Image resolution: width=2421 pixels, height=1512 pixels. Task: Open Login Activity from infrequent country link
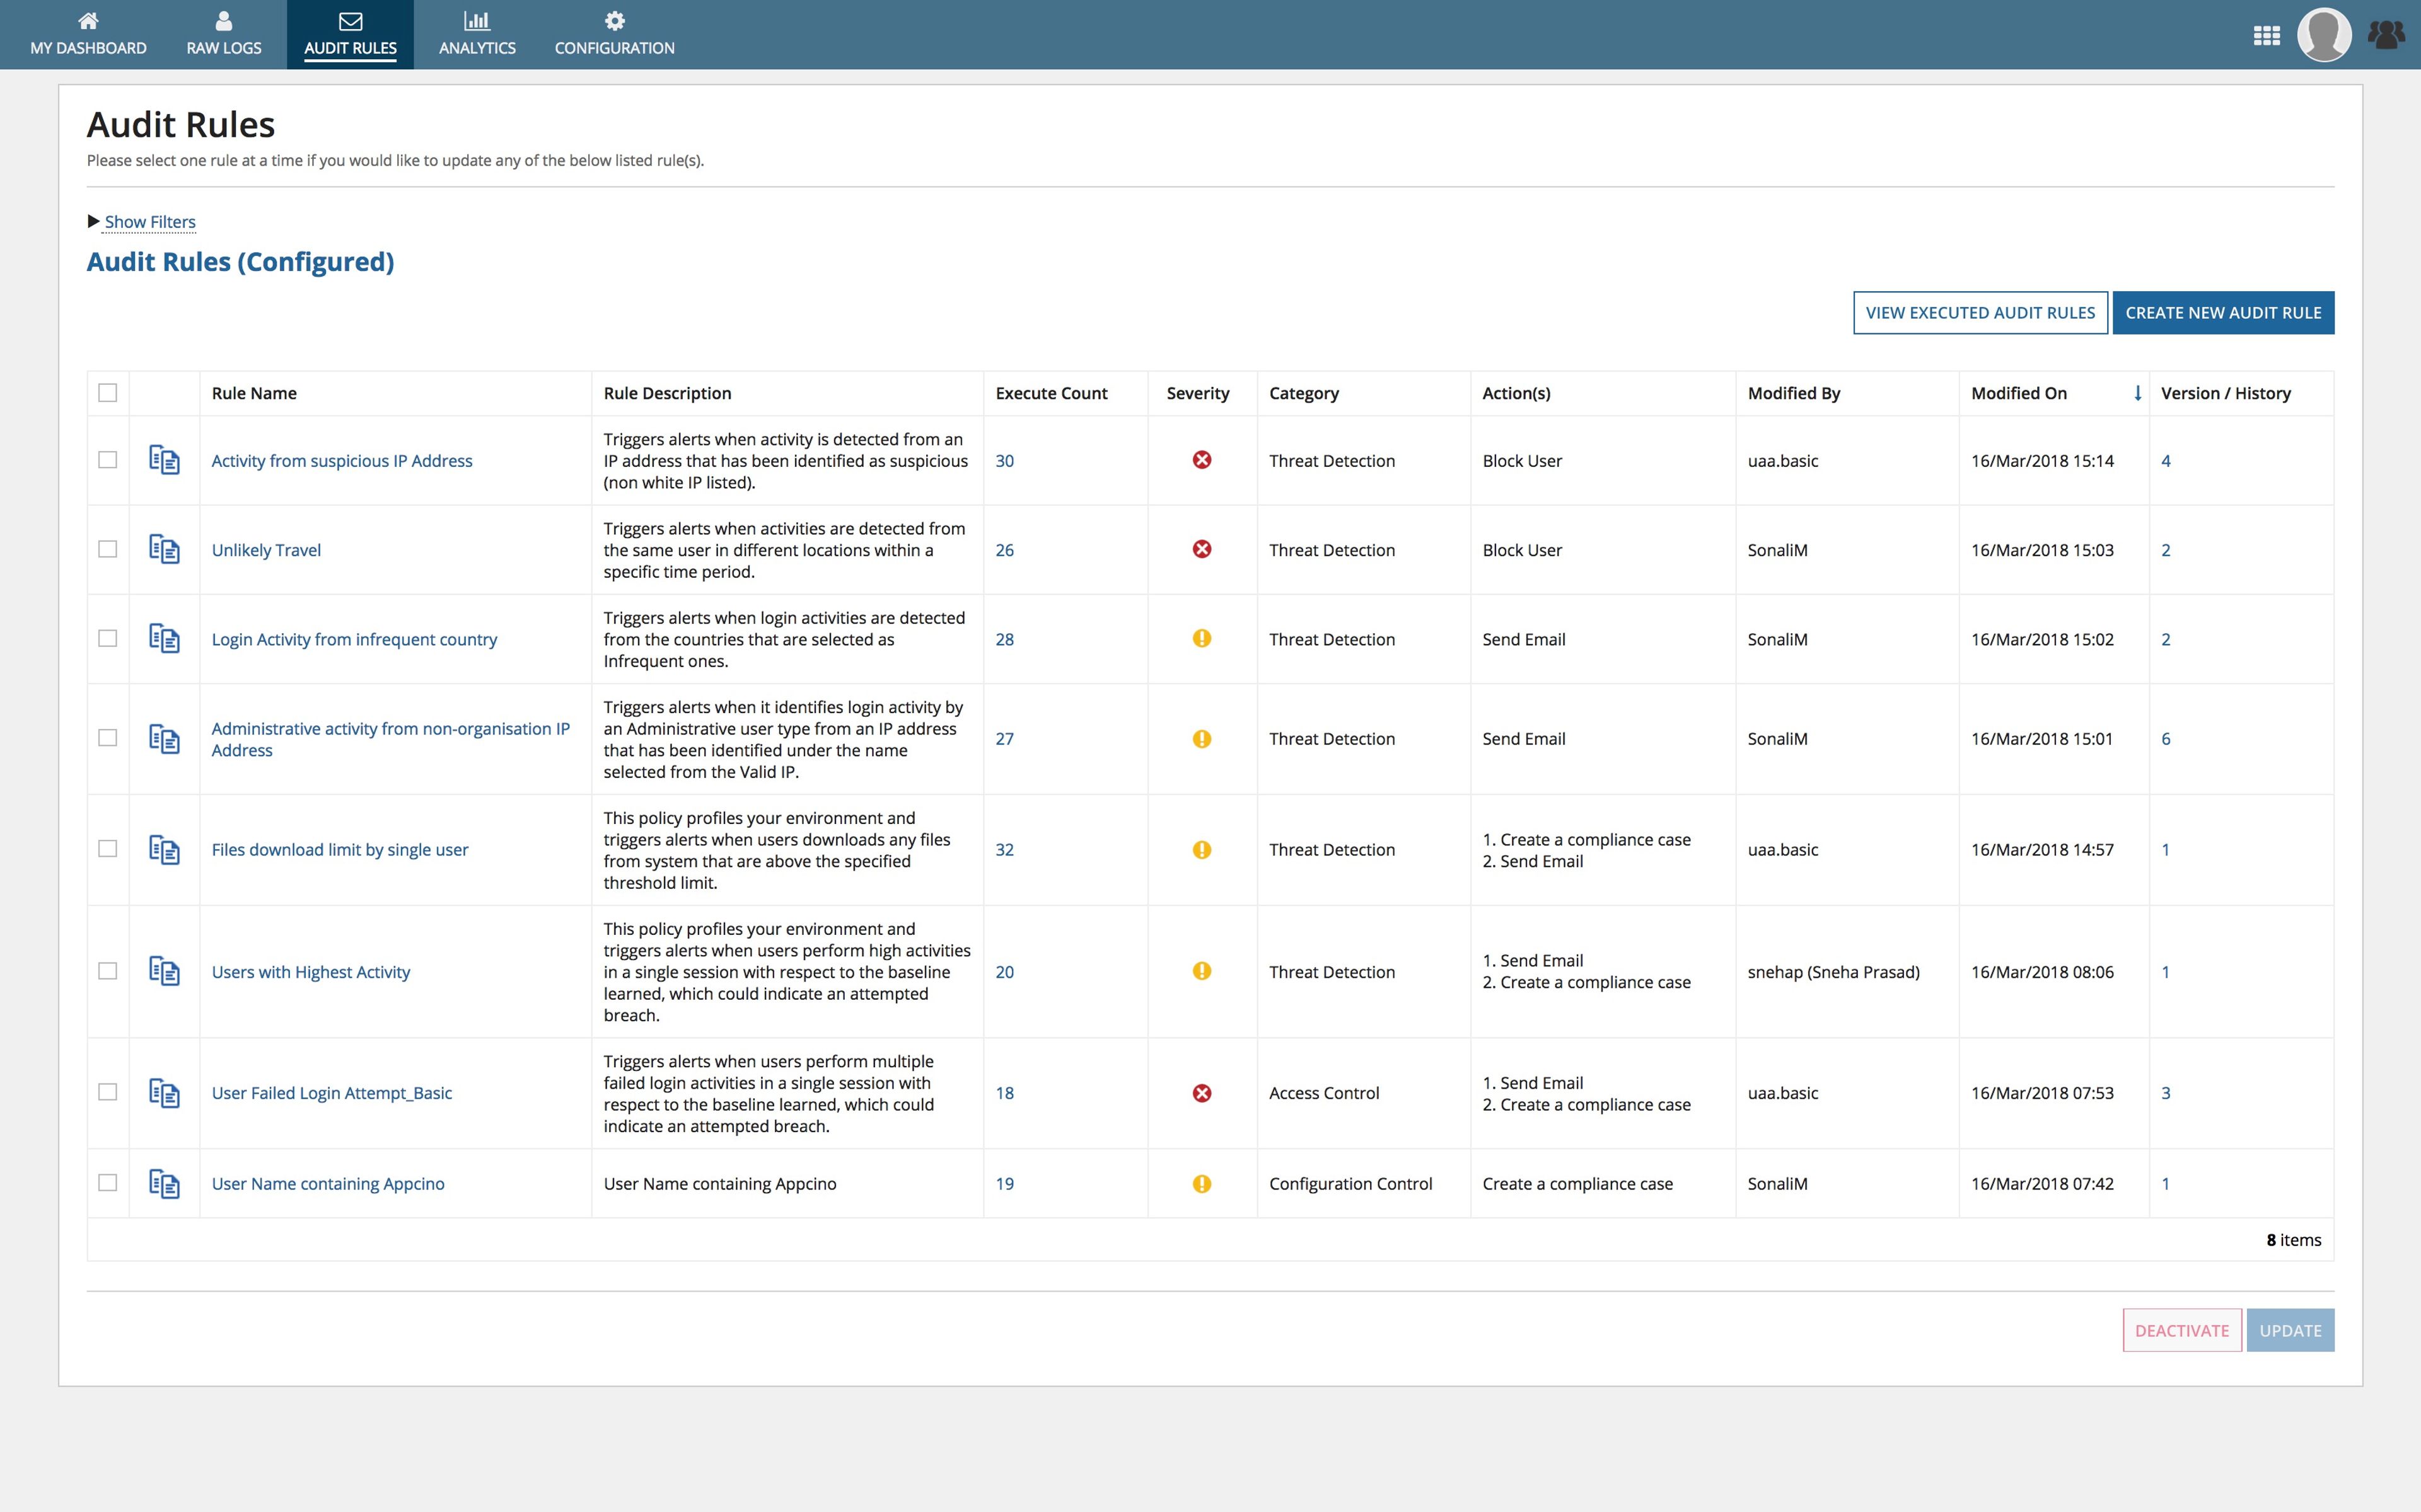tap(354, 639)
